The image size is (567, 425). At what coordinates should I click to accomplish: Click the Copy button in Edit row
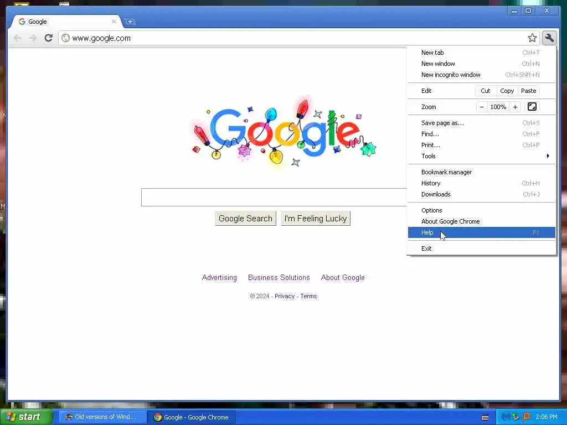(x=507, y=91)
